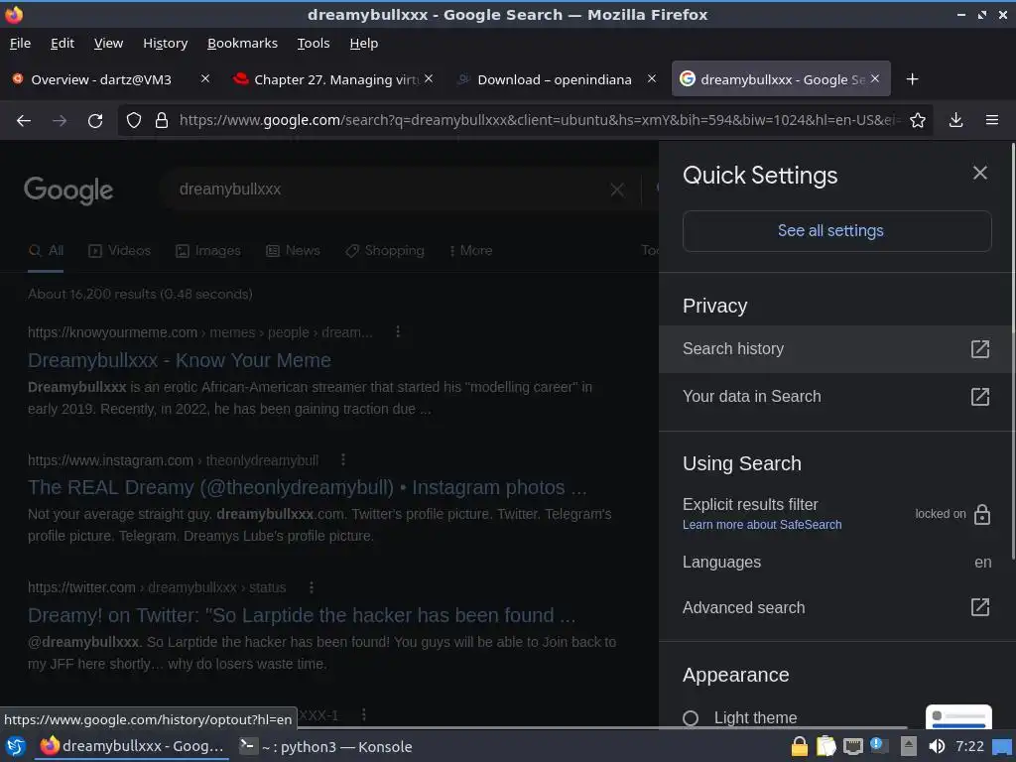The width and height of the screenshot is (1016, 762).
Task: Open the network connection tray icon
Action: (852, 746)
